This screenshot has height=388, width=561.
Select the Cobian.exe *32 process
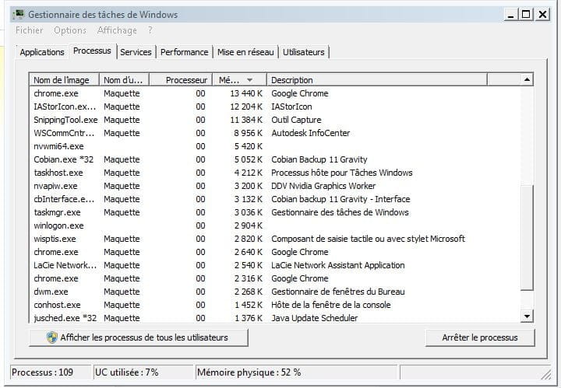coord(275,159)
